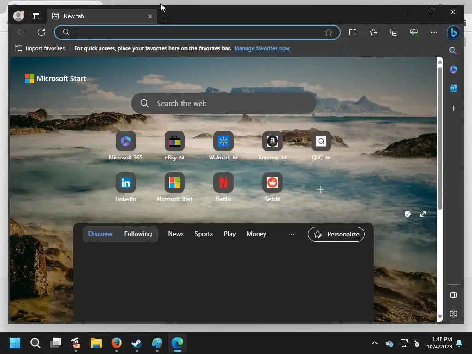472x354 pixels.
Task: Open Bing Chat sidebar button
Action: pos(453,32)
